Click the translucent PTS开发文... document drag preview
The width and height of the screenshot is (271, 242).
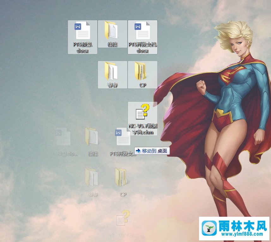click(123, 137)
